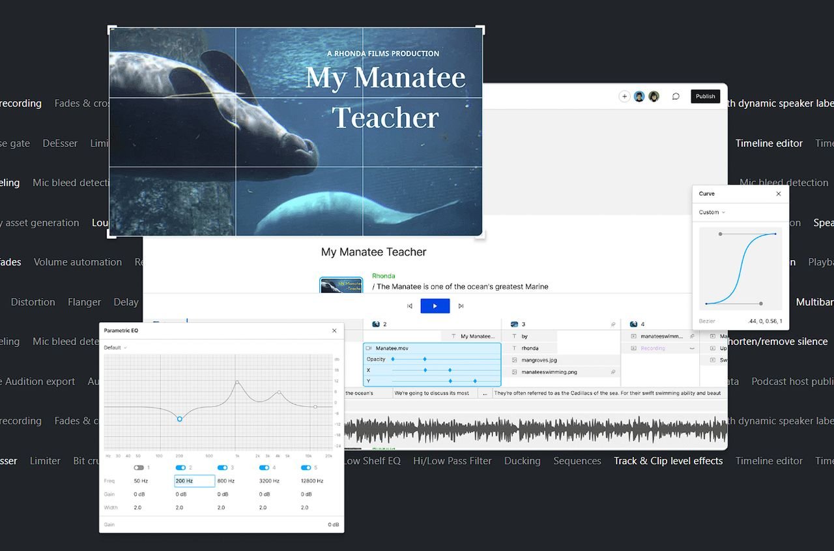Click the comment bubble icon beside Publish
Image resolution: width=834 pixels, height=551 pixels.
point(676,97)
